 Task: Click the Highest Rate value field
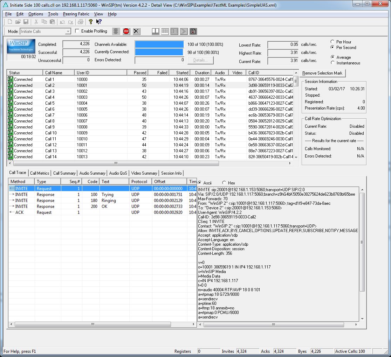tap(283, 53)
